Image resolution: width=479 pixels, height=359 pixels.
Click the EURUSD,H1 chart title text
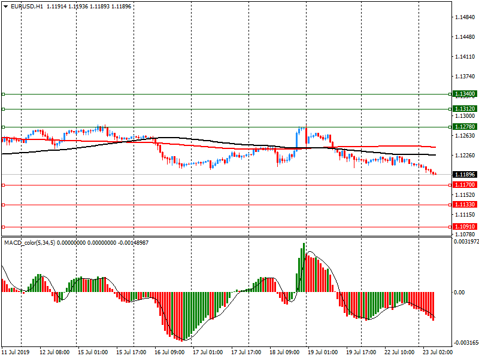coord(27,7)
